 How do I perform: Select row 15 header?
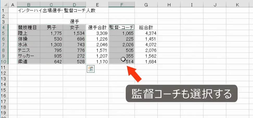pos(4,90)
